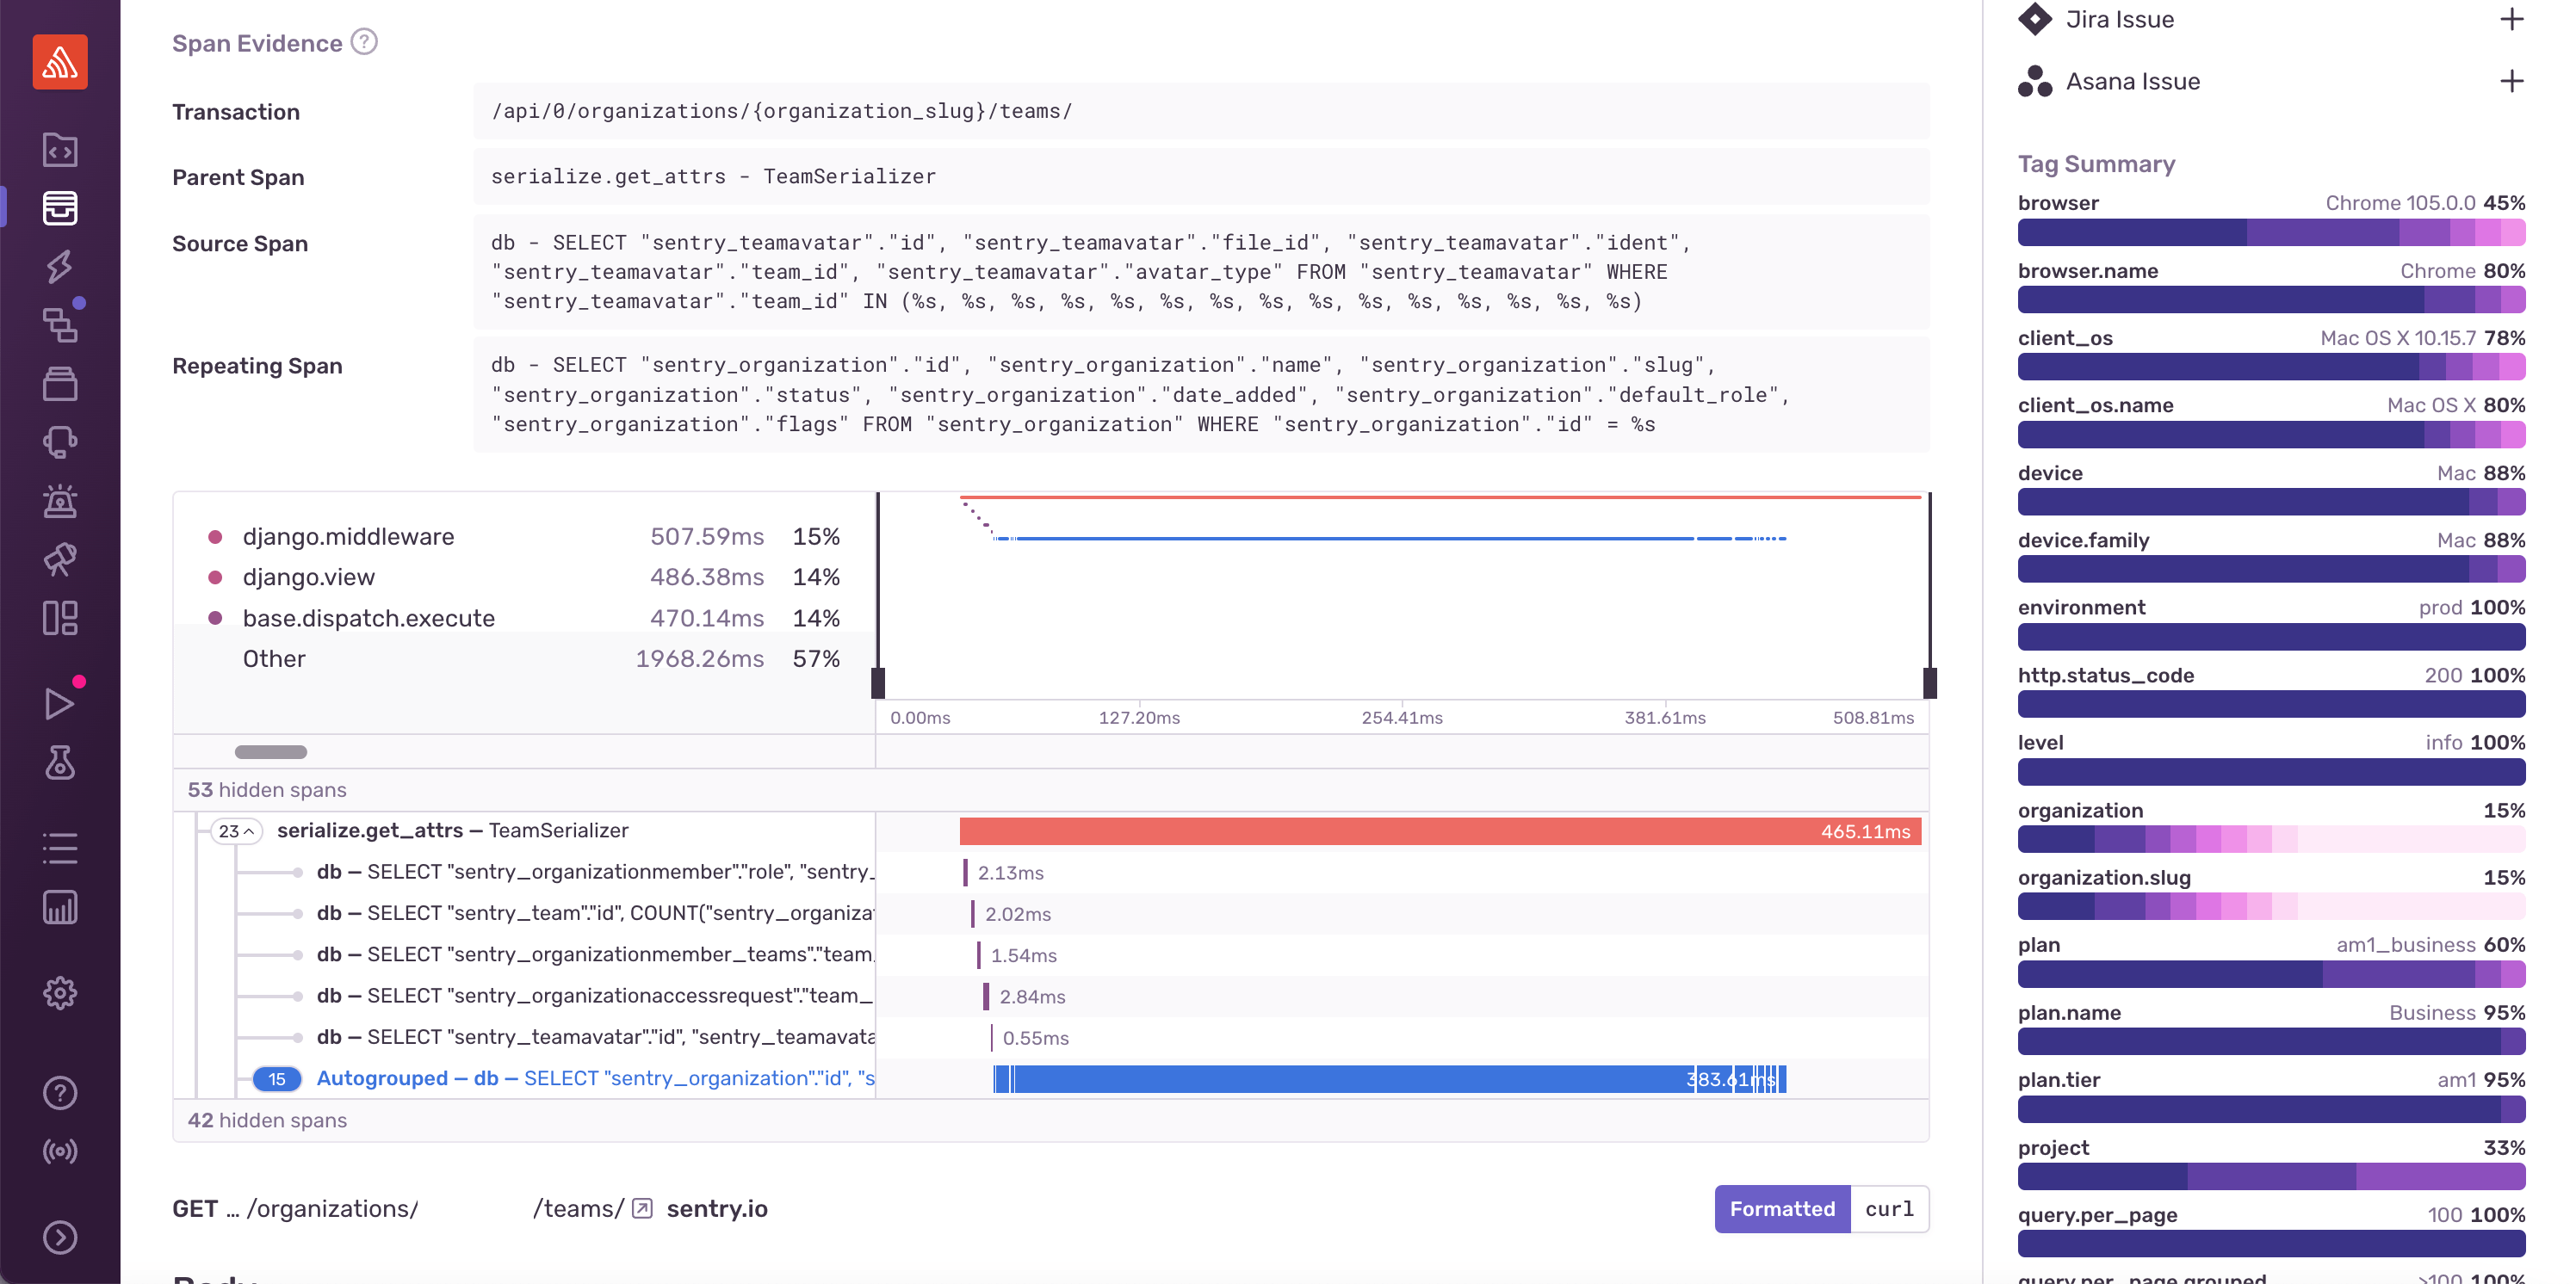Click the Sentry logo in sidebar
Viewport: 2576px width, 1284px height.
pyautogui.click(x=60, y=62)
